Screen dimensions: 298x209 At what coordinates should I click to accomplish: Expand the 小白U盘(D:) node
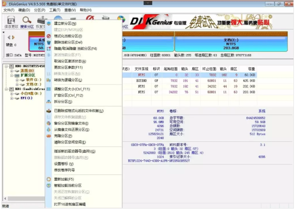click(x=12, y=94)
